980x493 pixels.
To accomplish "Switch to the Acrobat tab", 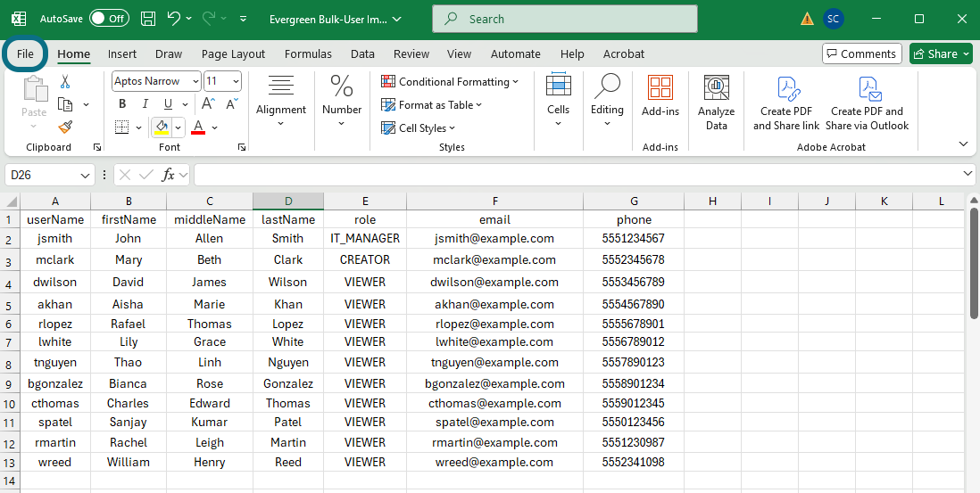I will [x=623, y=54].
